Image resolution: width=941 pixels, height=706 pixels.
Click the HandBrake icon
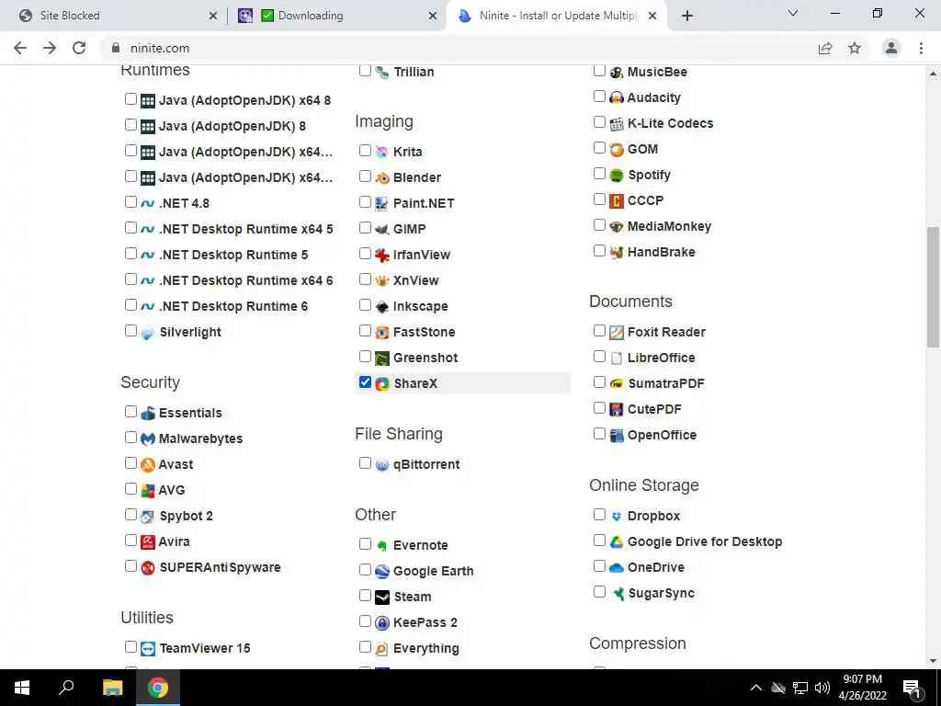(x=617, y=252)
